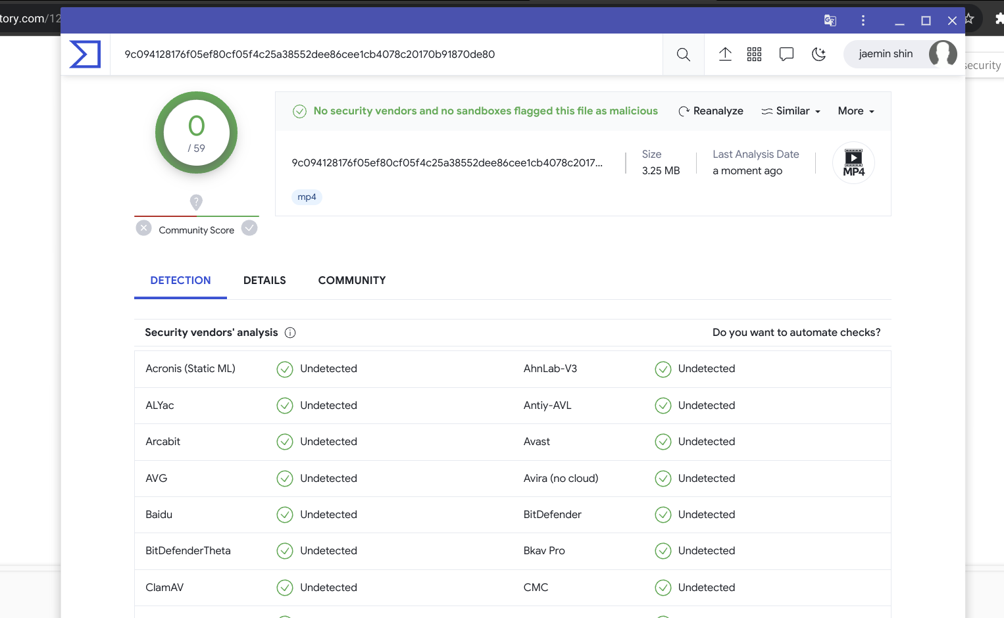Click the green check next to no-malicious banner
Viewport: 1004px width, 618px height.
(x=299, y=112)
